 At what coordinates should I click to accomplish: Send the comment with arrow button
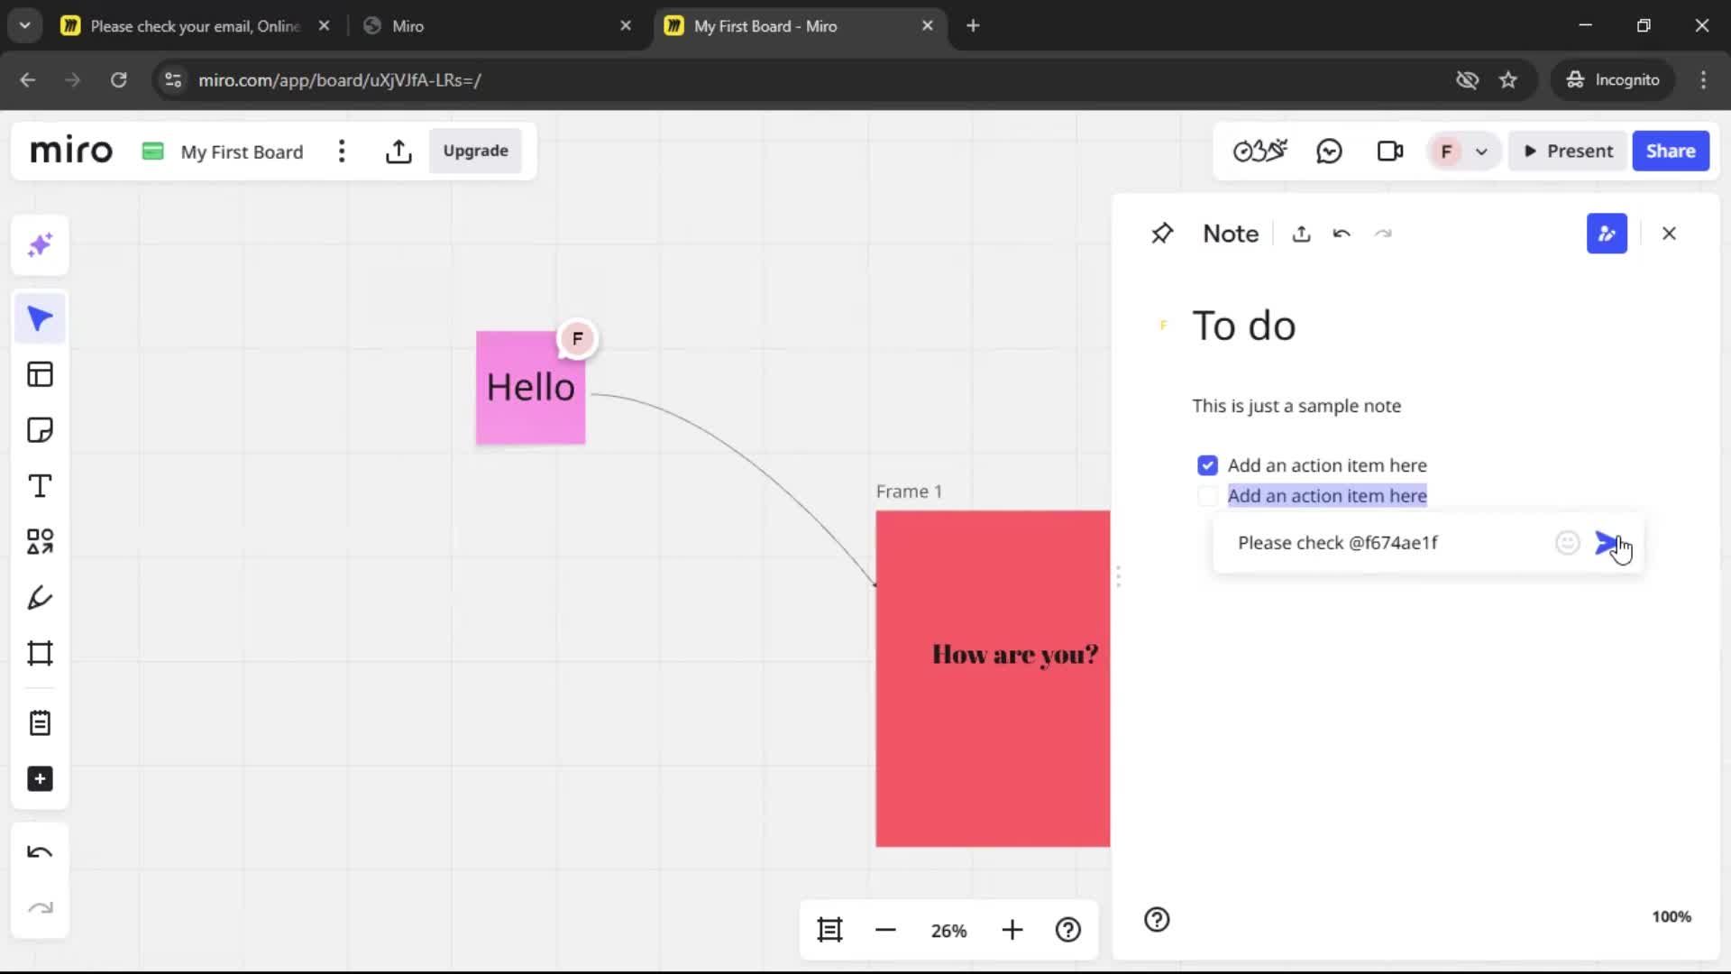point(1607,543)
